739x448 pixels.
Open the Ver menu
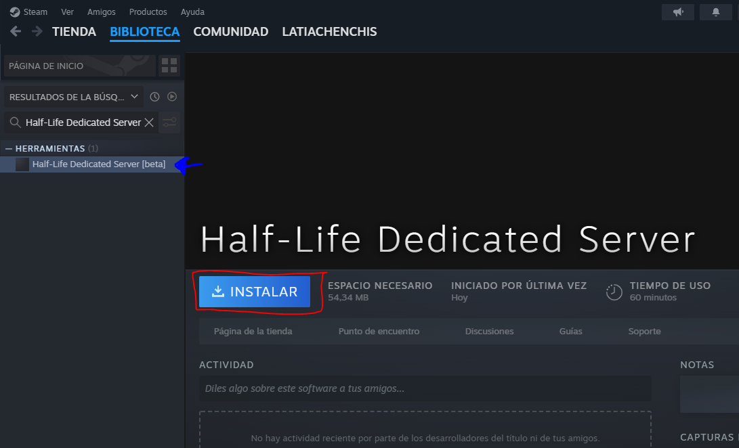coord(67,12)
